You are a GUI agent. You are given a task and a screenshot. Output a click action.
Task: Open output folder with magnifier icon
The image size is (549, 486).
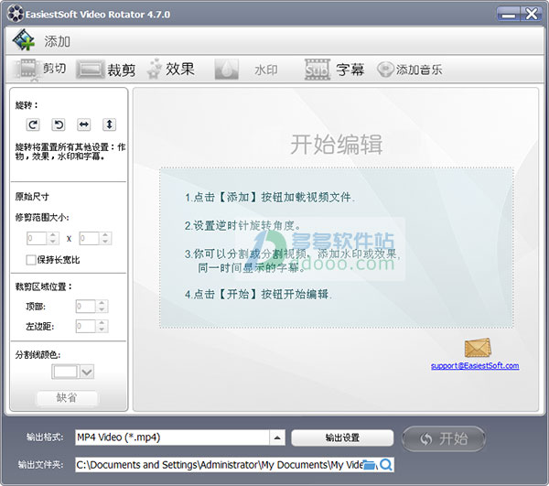(x=386, y=465)
